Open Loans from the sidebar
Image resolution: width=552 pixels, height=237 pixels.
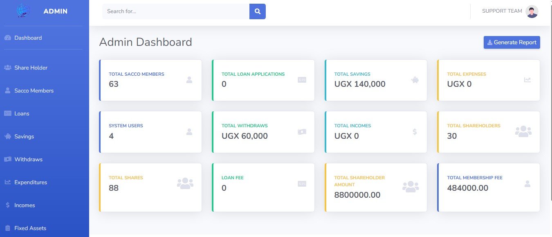(22, 114)
